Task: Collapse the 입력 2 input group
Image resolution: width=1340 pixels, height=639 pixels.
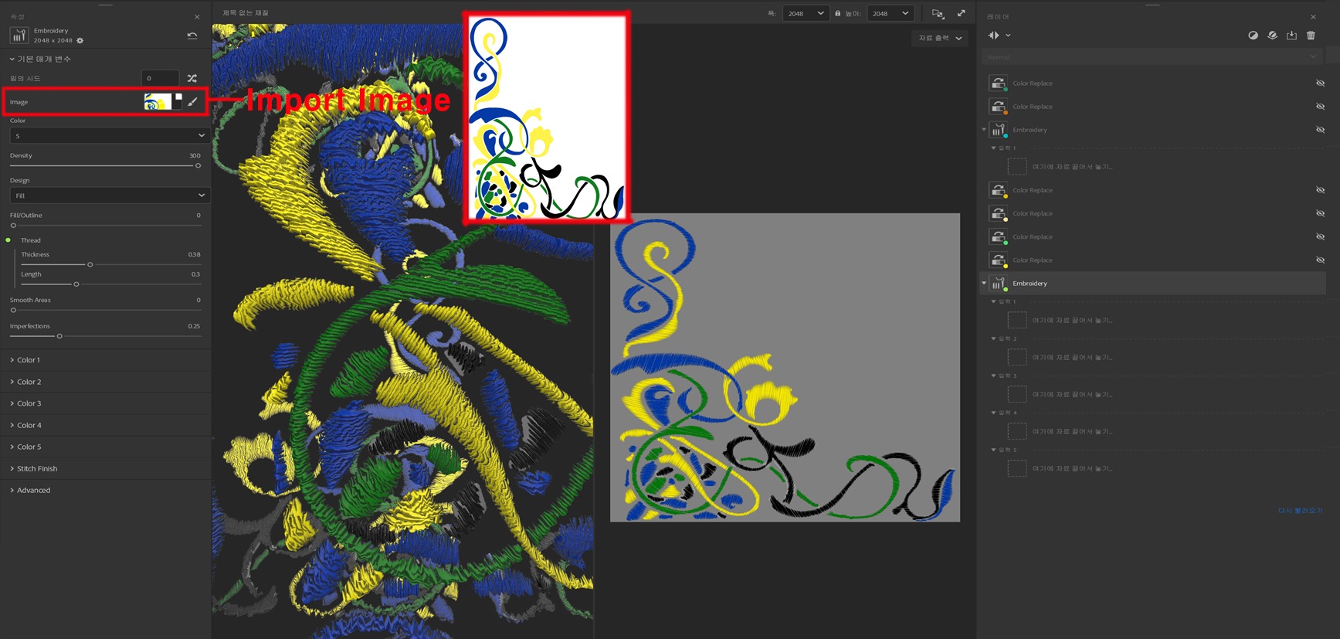Action: [x=993, y=338]
